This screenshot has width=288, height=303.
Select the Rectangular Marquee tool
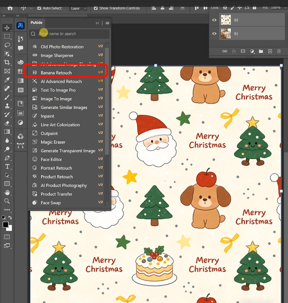tap(7, 36)
